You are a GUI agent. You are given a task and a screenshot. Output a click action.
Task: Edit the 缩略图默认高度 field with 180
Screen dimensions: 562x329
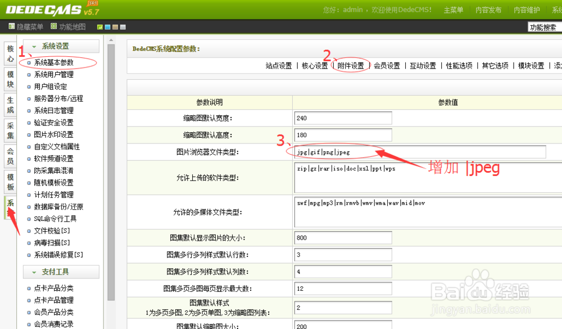(343, 135)
